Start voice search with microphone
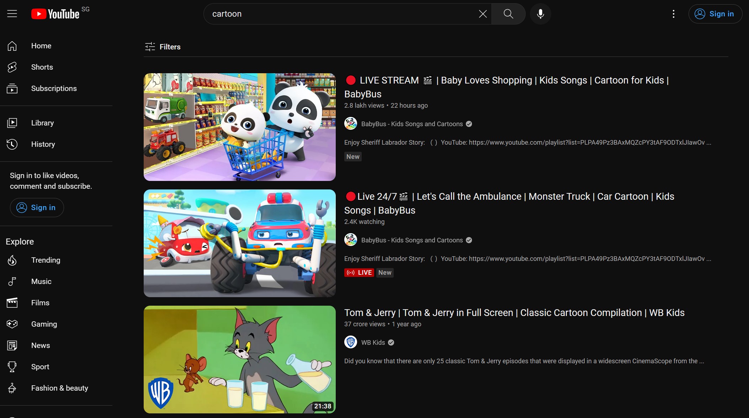Image resolution: width=749 pixels, height=418 pixels. (540, 14)
